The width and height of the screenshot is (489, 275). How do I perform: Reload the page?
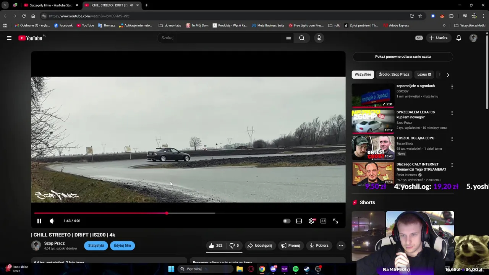tap(24, 16)
